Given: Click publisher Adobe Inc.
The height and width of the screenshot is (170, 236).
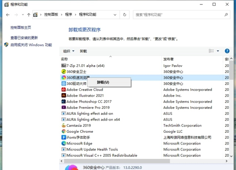Looking at the screenshot, I should coord(172,96).
